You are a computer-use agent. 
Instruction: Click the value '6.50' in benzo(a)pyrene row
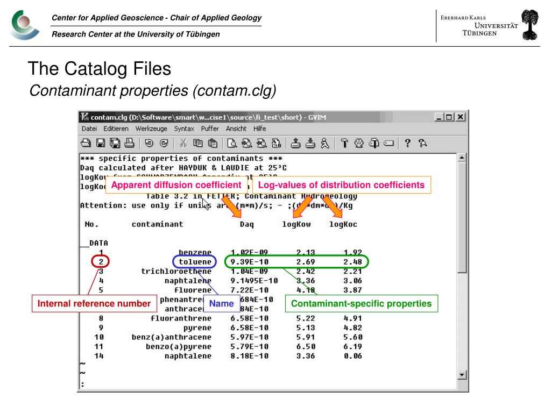(x=306, y=347)
